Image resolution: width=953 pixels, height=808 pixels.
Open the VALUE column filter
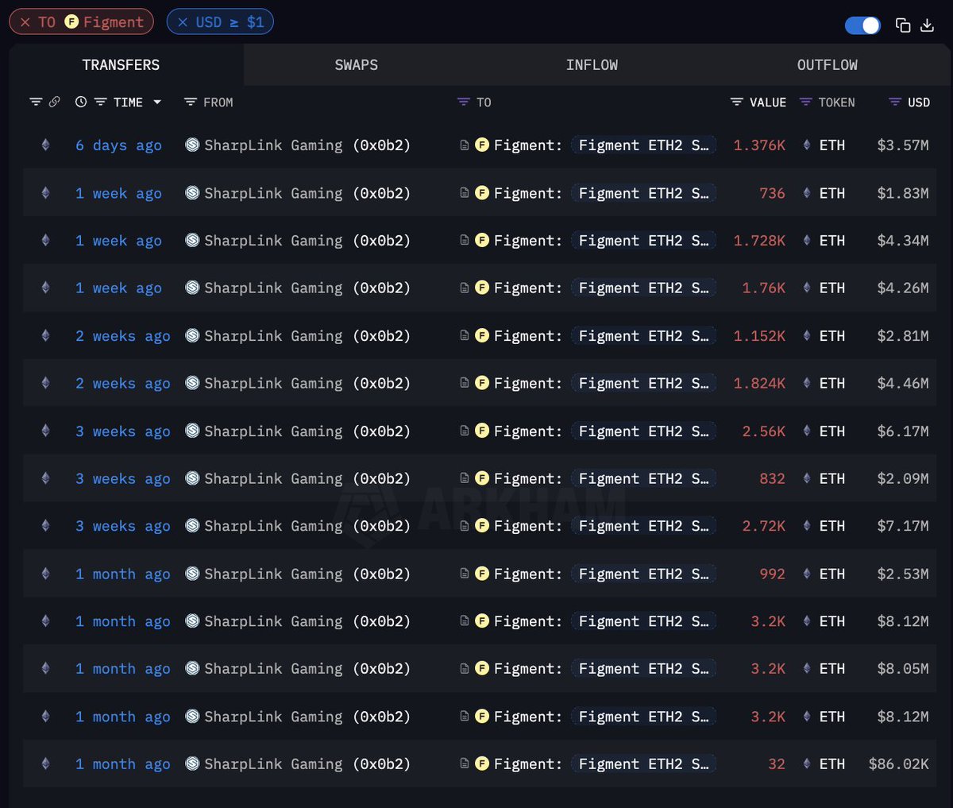pos(736,102)
